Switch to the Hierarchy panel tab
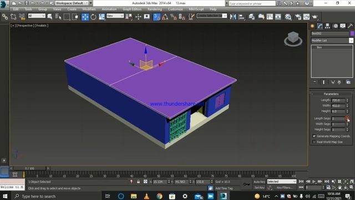 [327, 26]
